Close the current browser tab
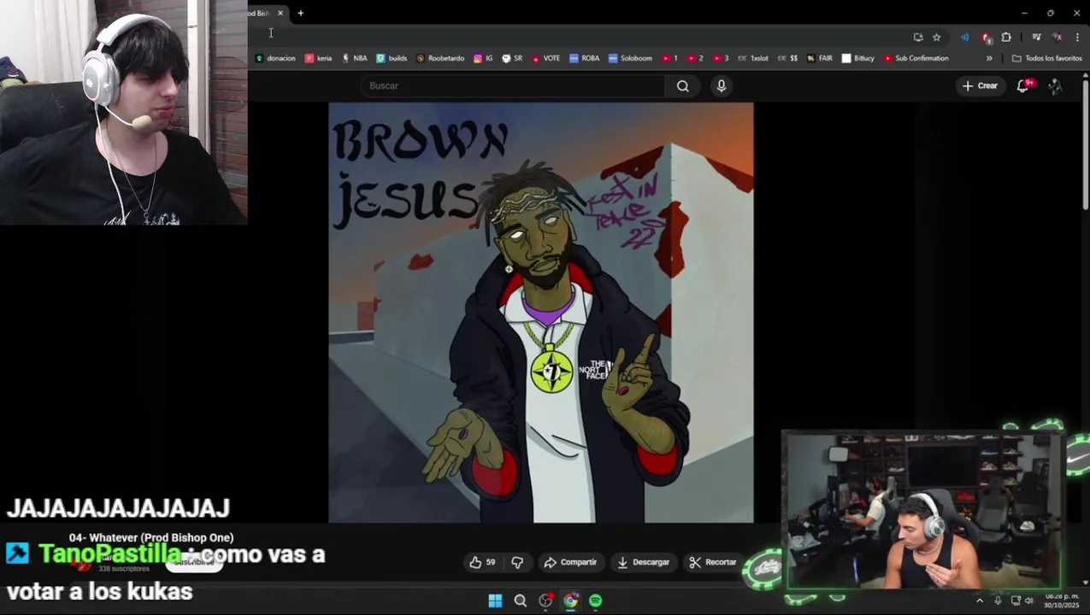Viewport: 1090px width, 615px height. (x=280, y=13)
